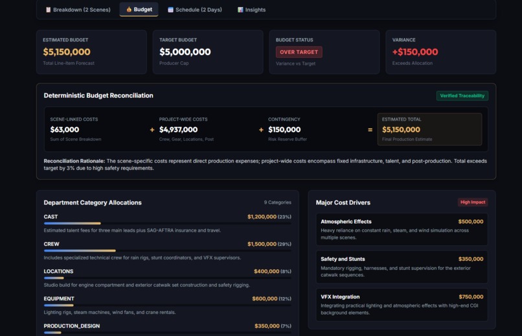
Task: Click the Producer Cap caption
Action: tap(174, 64)
